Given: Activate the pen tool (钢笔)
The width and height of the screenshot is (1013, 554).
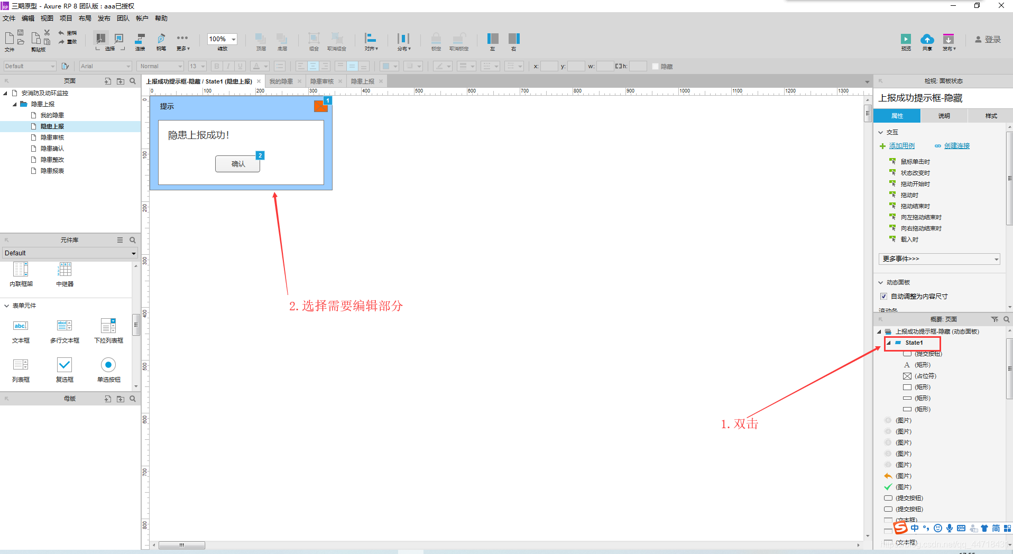Looking at the screenshot, I should (161, 39).
